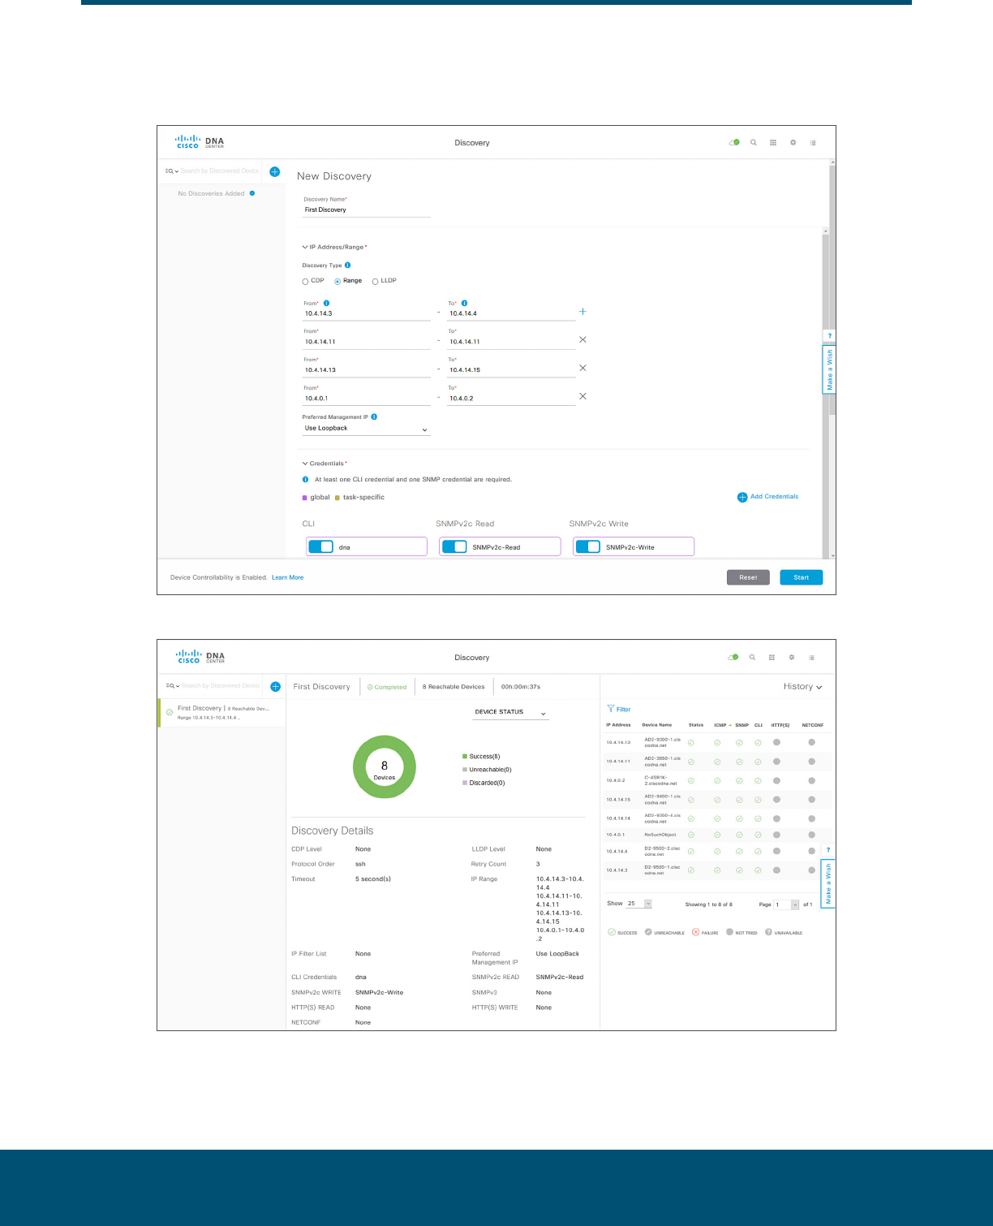Click status check icon for 10.4.14.13 row

click(x=691, y=742)
